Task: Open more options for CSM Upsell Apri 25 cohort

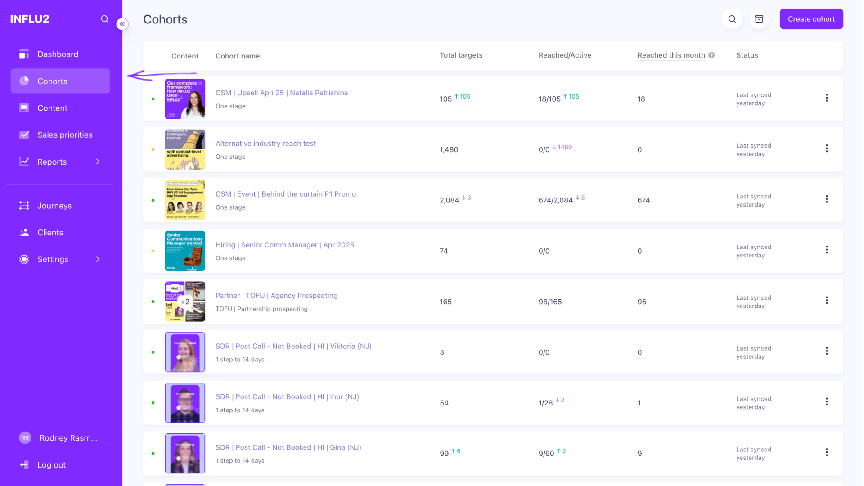Action: click(x=827, y=98)
